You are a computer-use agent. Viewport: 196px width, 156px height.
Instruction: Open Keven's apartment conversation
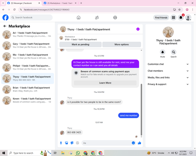pyautogui.click(x=27, y=100)
